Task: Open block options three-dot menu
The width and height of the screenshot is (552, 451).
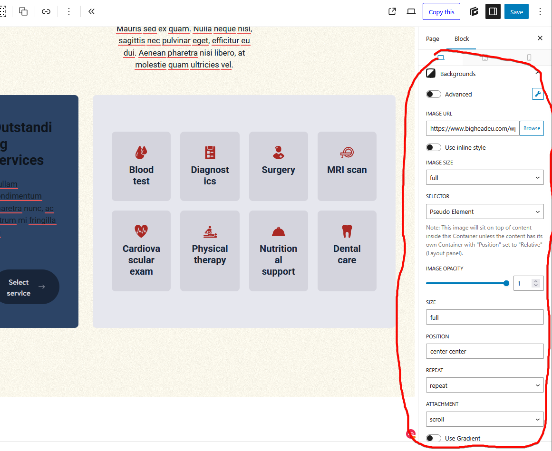Action: coord(69,11)
